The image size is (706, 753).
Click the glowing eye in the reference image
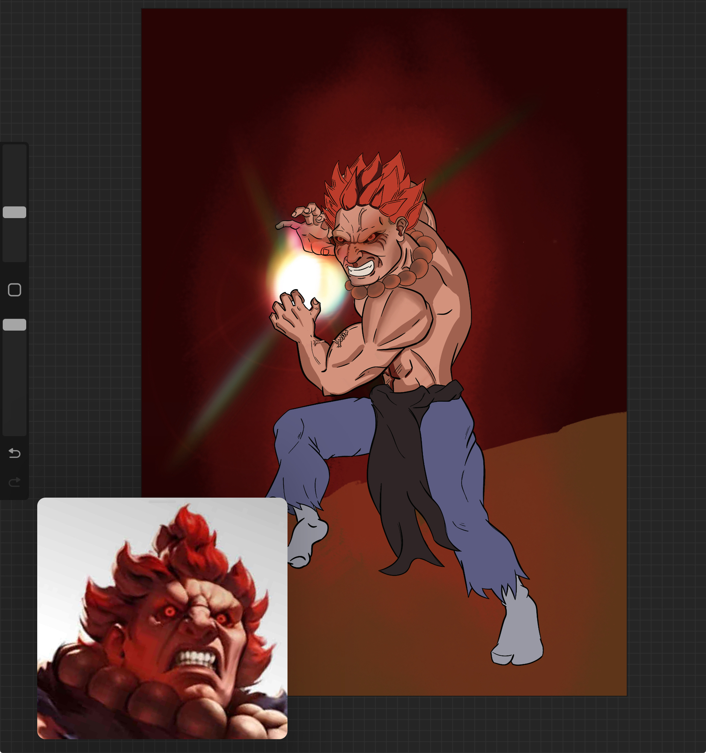170,611
